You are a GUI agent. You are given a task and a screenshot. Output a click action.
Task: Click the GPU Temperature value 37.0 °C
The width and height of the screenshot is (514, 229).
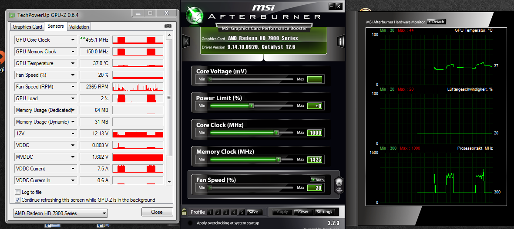(x=94, y=63)
